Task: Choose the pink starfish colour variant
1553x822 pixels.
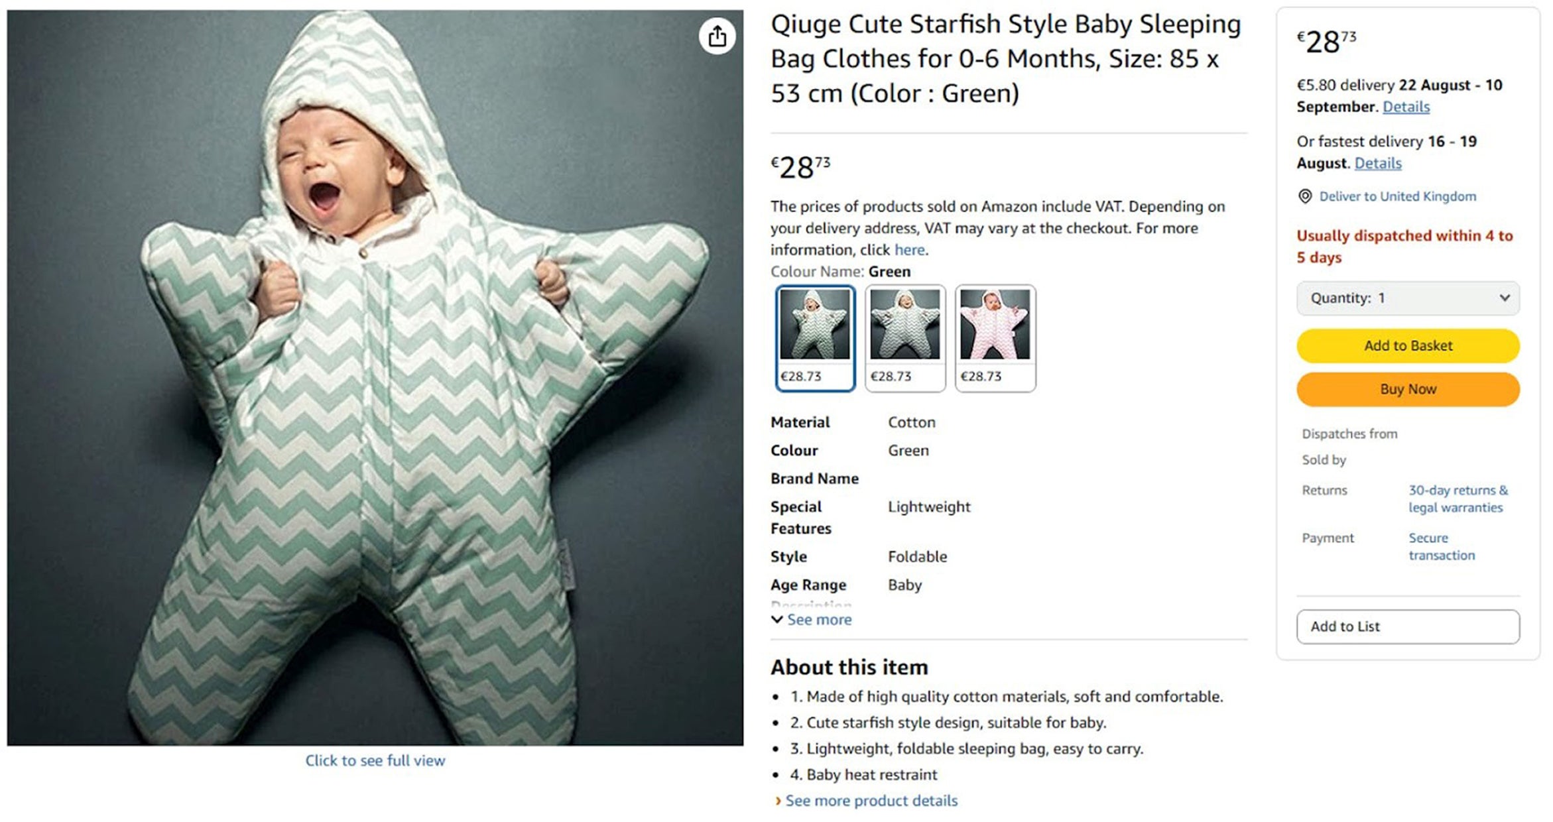Action: 995,337
